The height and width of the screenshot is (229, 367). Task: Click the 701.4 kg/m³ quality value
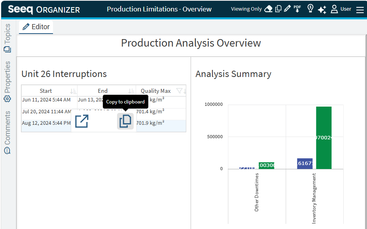pyautogui.click(x=150, y=111)
